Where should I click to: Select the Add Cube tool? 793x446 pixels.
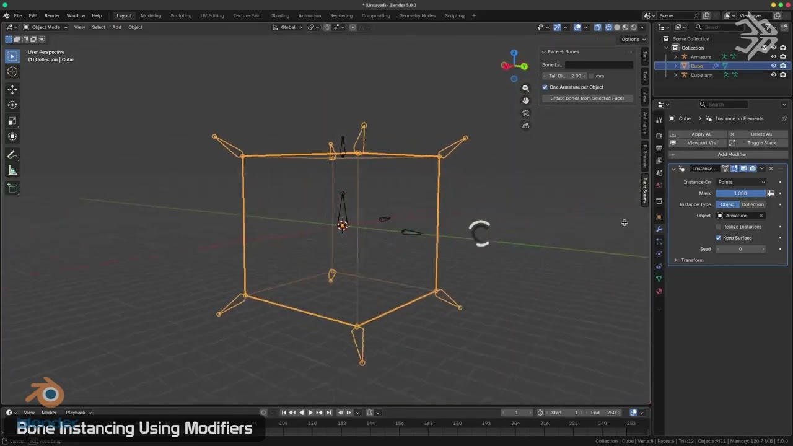tap(12, 188)
